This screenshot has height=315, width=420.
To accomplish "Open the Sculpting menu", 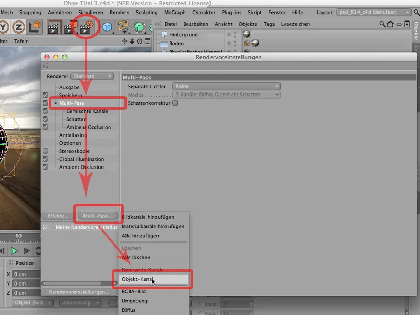I will [147, 12].
